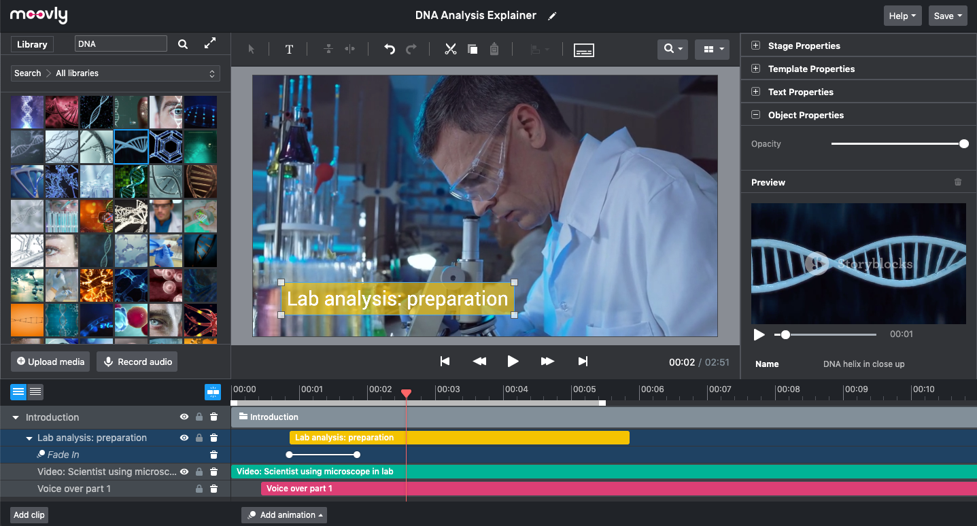
Task: Hide the Introduction clip with eye icon
Action: pos(184,417)
